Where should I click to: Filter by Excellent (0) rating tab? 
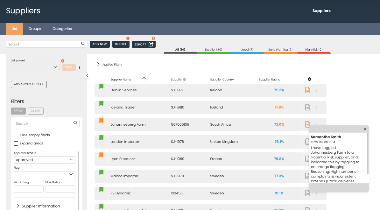tap(214, 50)
